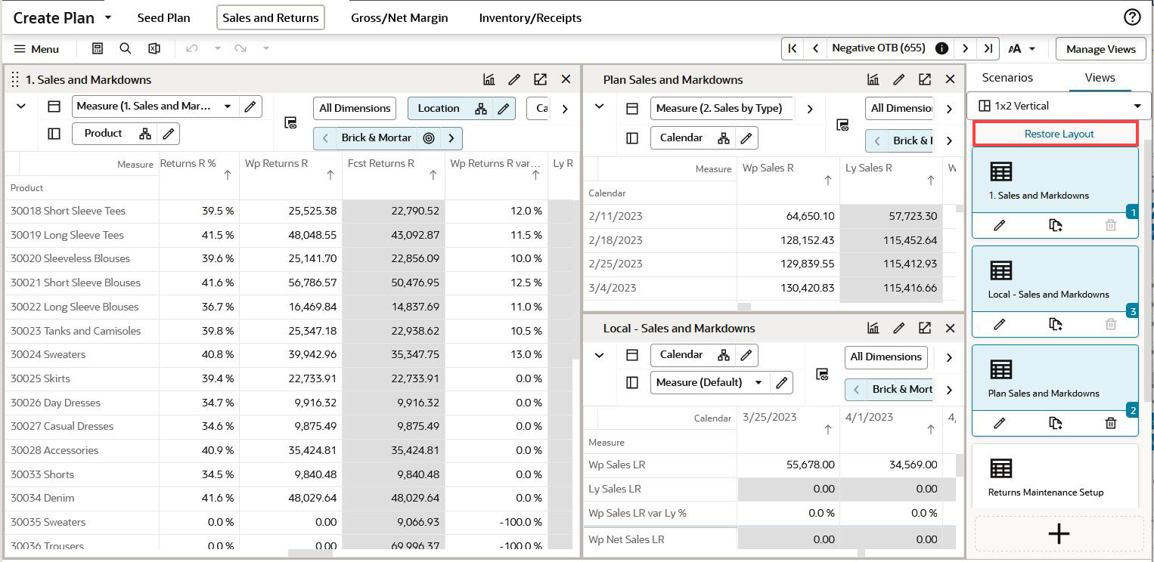1154x562 pixels.
Task: Show chart for 1. Sales and Markdowns
Action: point(489,79)
